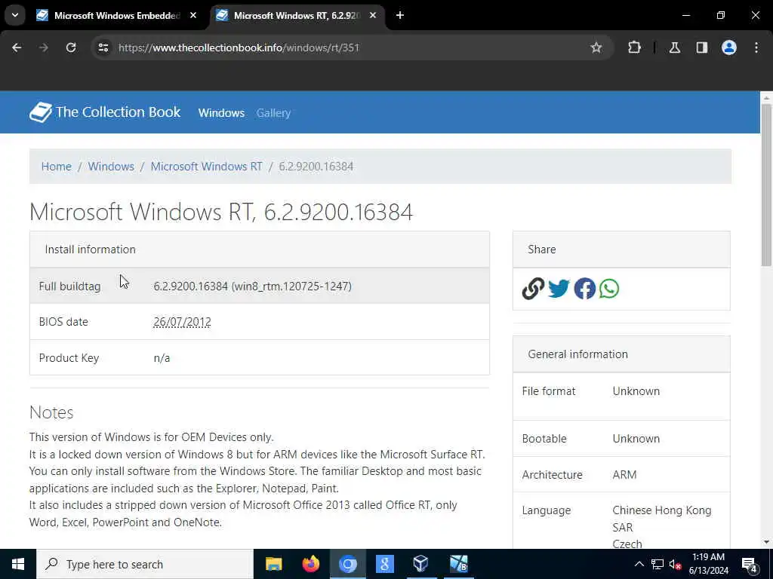Open the Chrome three-dot menu

[x=756, y=47]
